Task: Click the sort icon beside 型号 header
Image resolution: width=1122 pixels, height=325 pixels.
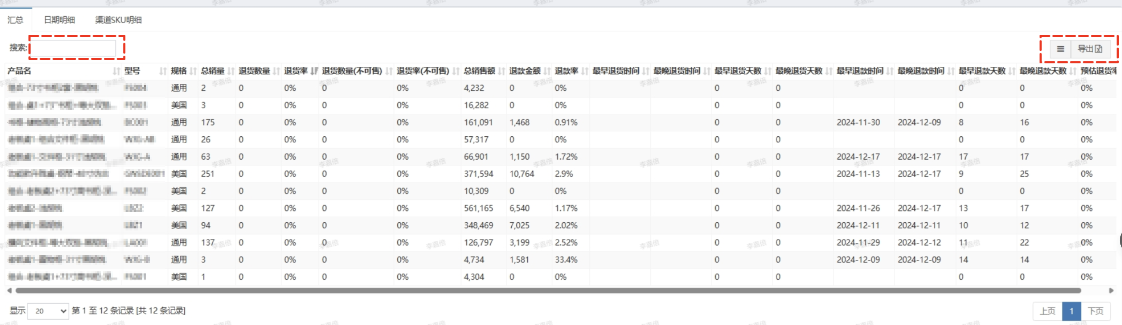Action: tap(163, 71)
